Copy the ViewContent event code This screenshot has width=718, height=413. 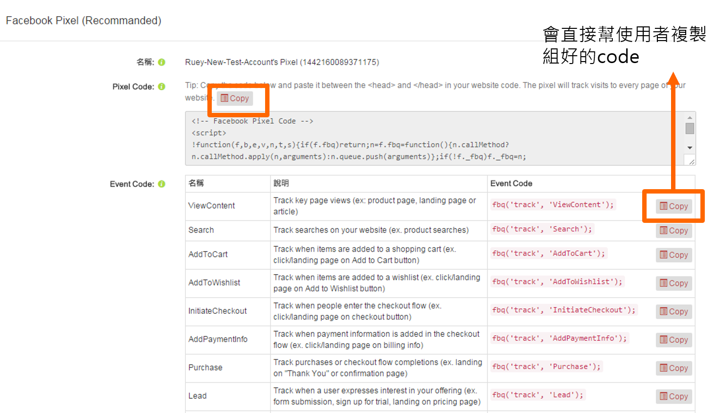coord(673,206)
